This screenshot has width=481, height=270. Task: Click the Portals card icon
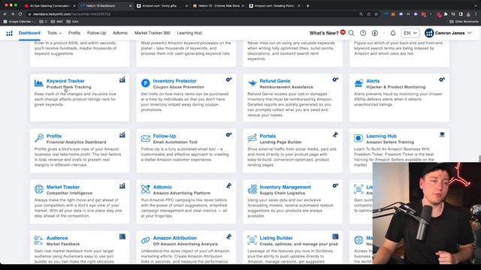tap(253, 138)
